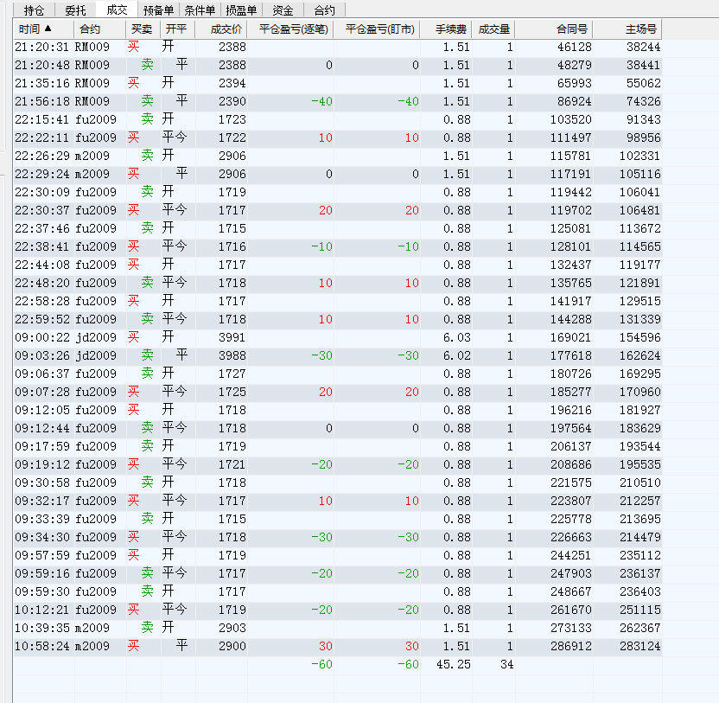719x703 pixels.
Task: Open the 损盈单 tab
Action: (x=241, y=10)
